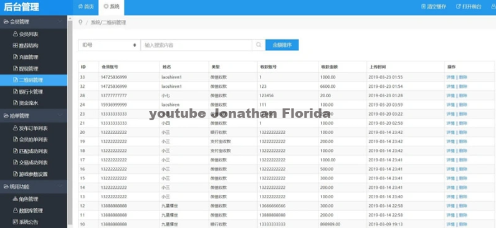Image resolution: width=496 pixels, height=228 pixels.
Task: Select the highlighted 二维码管理 sidebar item
Action: point(33,80)
